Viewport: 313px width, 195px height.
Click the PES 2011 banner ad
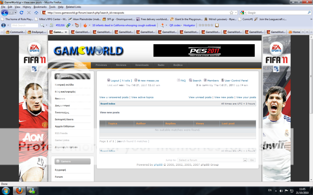coord(204,51)
